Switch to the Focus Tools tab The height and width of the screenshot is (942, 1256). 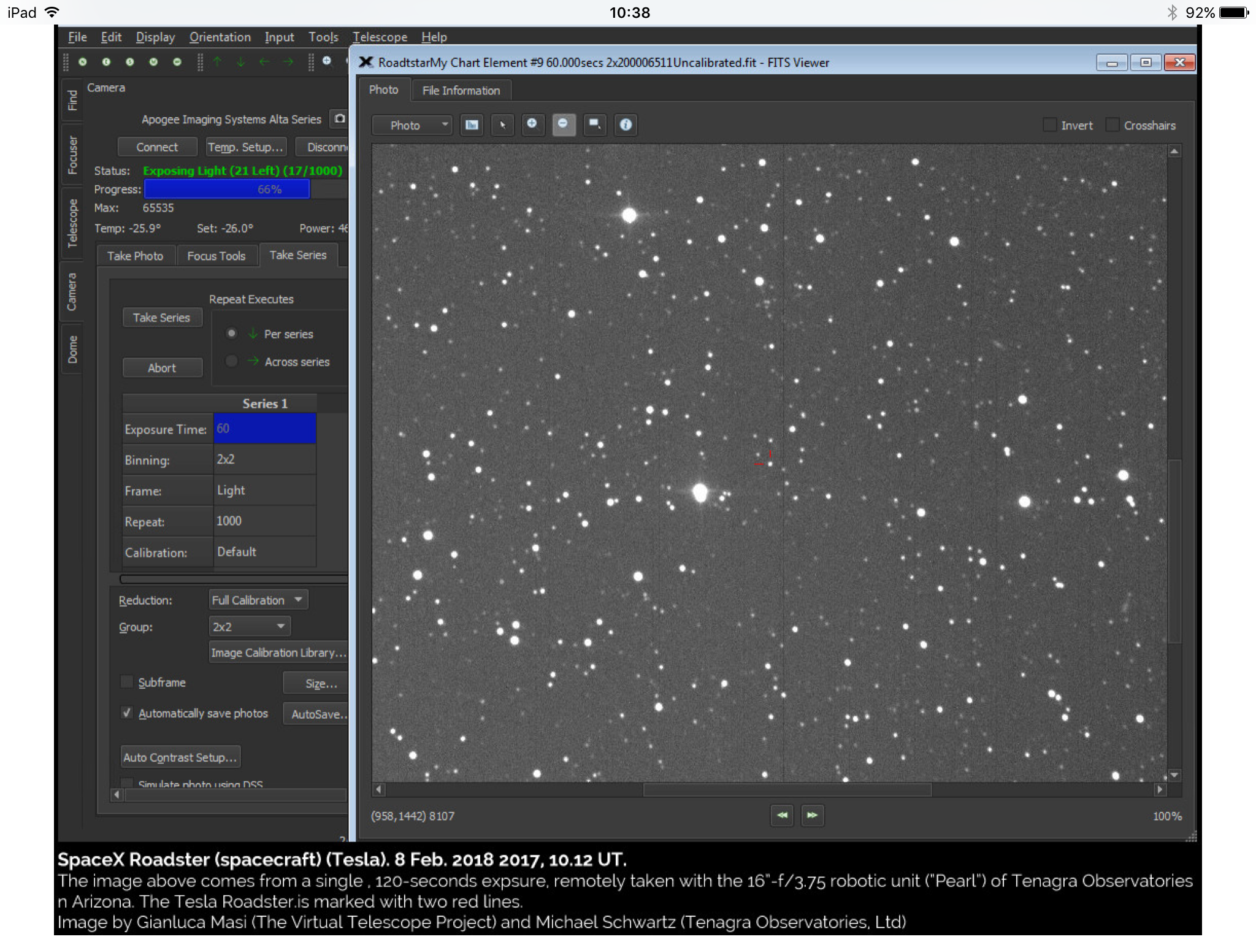pyautogui.click(x=216, y=256)
